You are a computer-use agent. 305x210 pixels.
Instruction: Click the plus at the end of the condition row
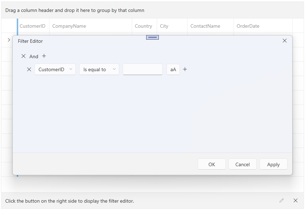coord(185,69)
